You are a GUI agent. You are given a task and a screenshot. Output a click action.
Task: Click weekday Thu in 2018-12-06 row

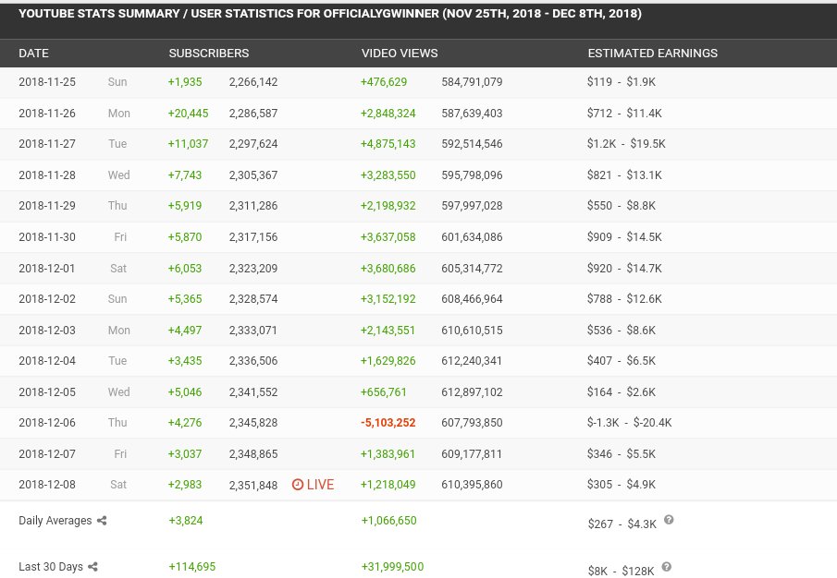tap(117, 423)
